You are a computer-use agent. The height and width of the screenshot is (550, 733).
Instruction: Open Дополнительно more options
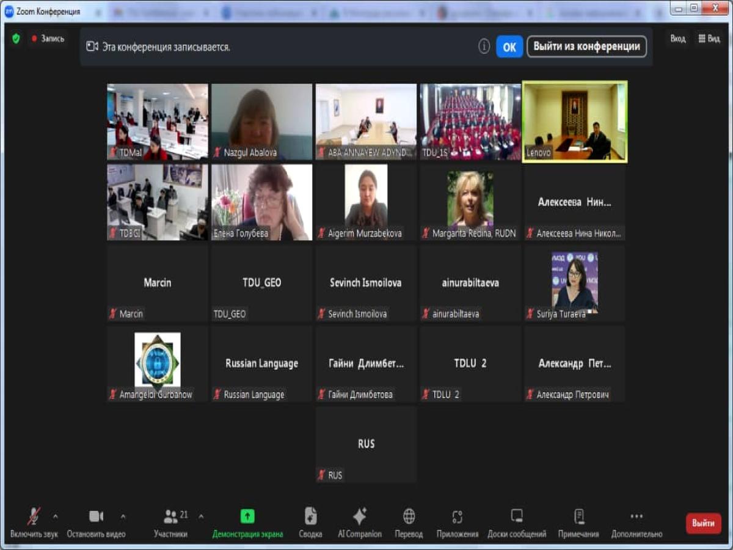pyautogui.click(x=636, y=523)
